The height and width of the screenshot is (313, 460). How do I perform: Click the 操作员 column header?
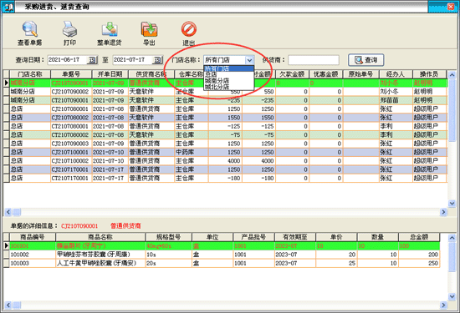pyautogui.click(x=430, y=74)
